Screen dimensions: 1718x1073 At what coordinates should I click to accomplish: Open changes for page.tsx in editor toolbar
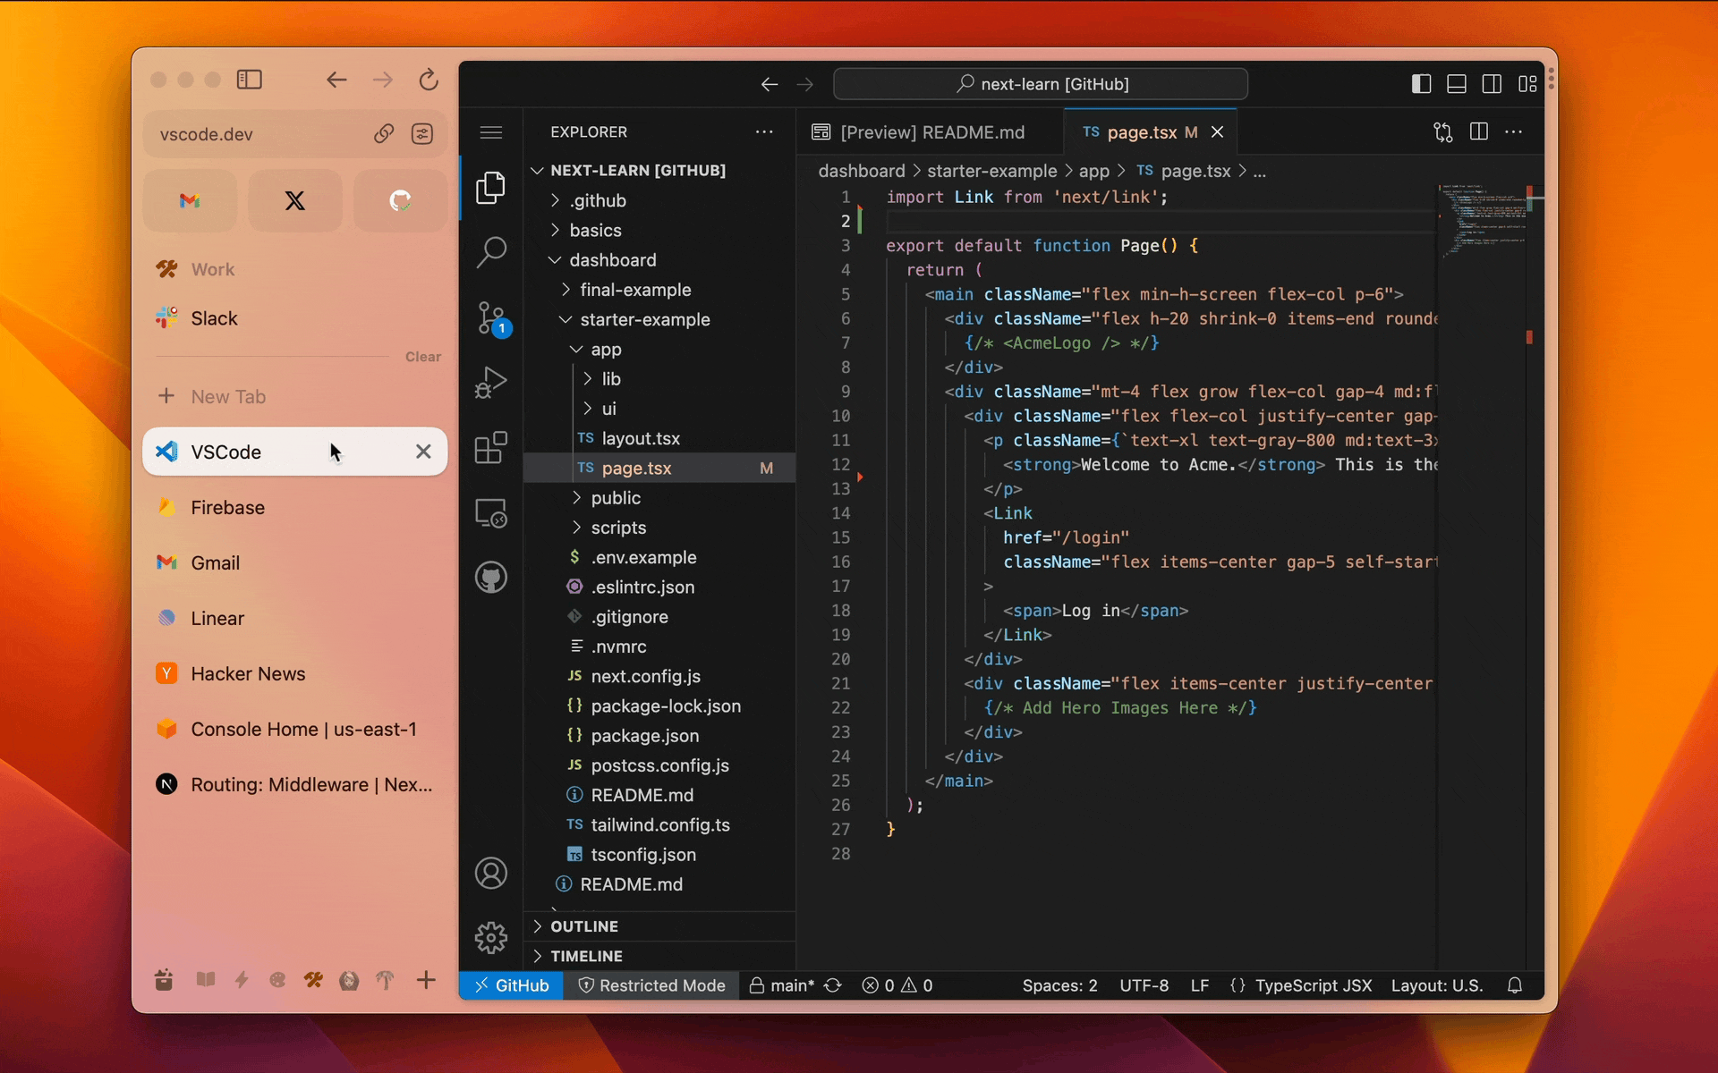[x=1442, y=132]
